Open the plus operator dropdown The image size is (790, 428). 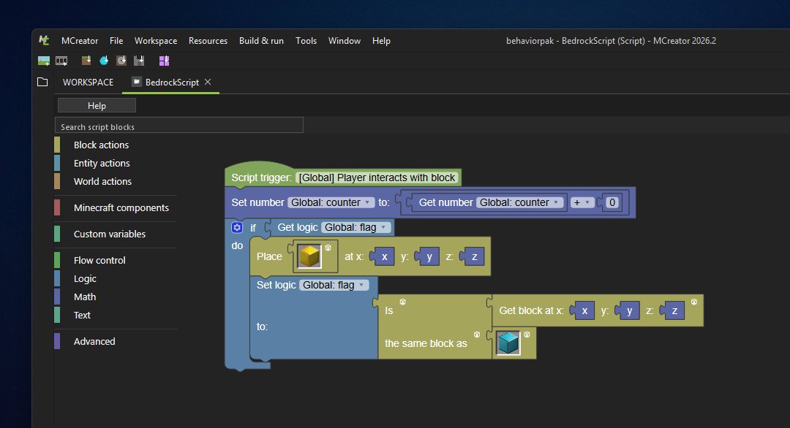(x=582, y=202)
